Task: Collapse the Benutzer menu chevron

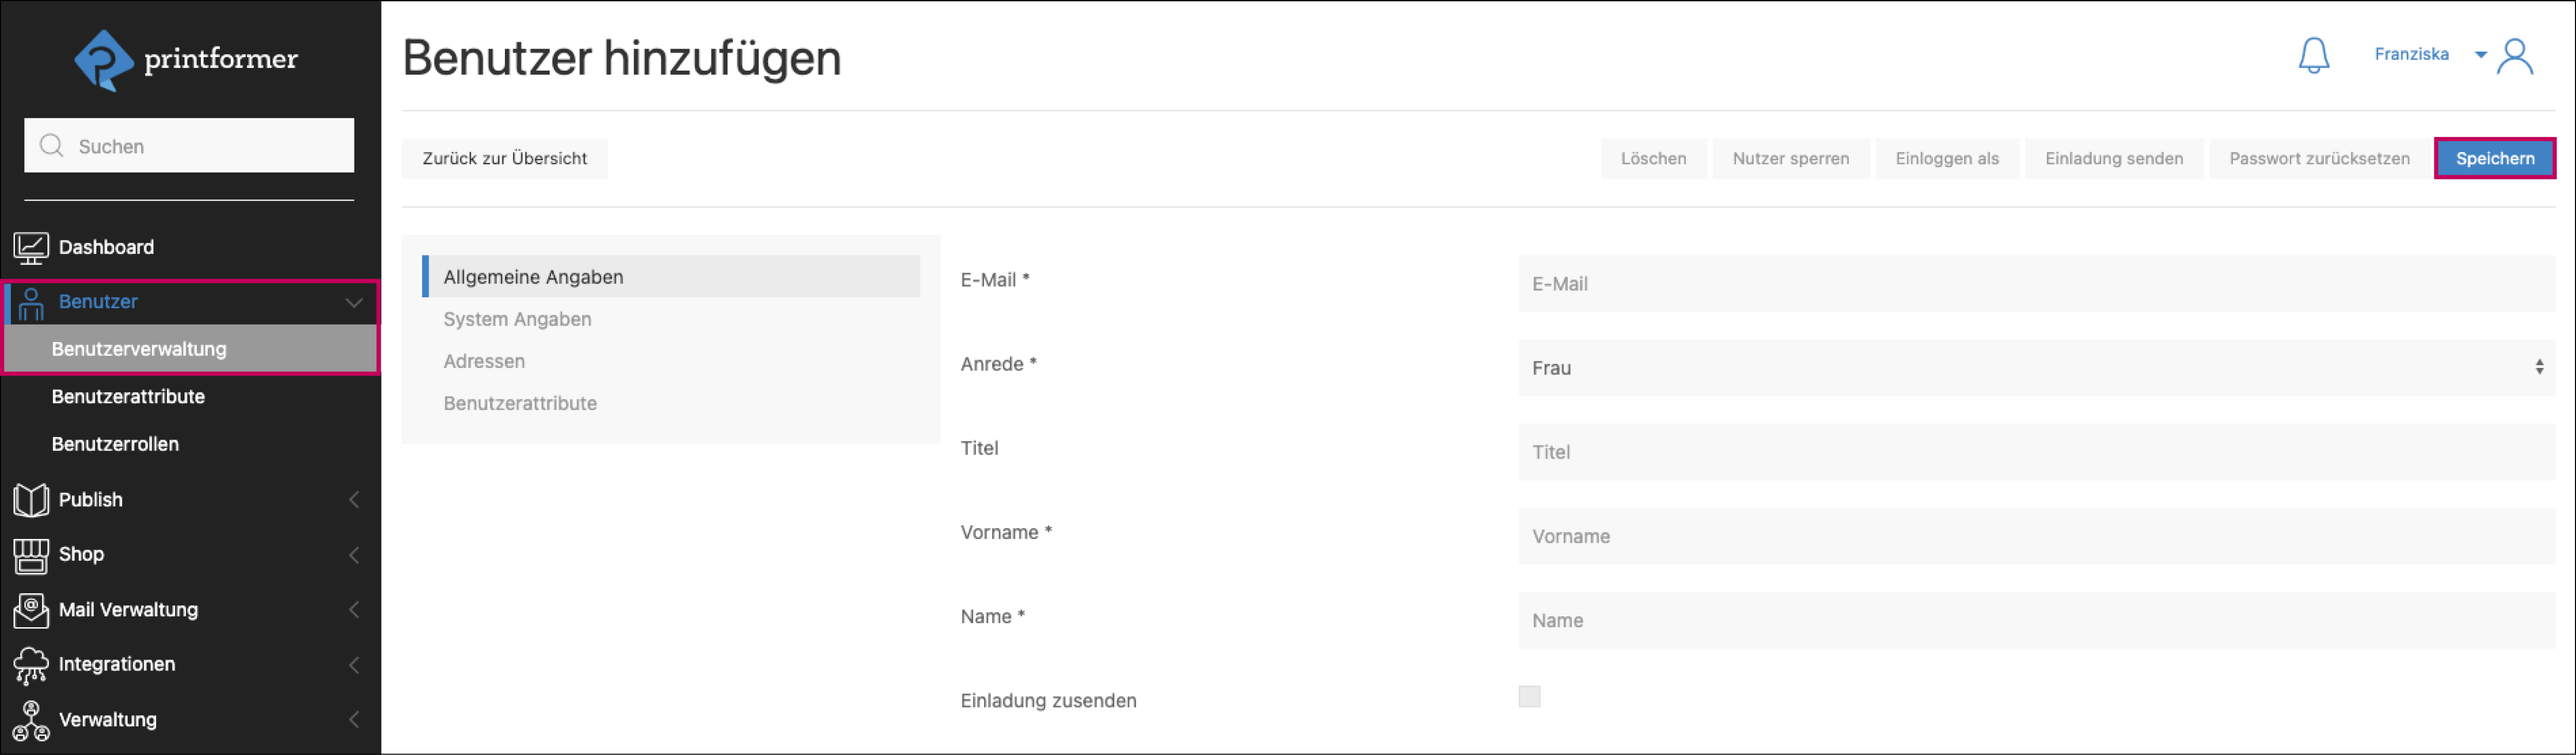Action: tap(354, 302)
